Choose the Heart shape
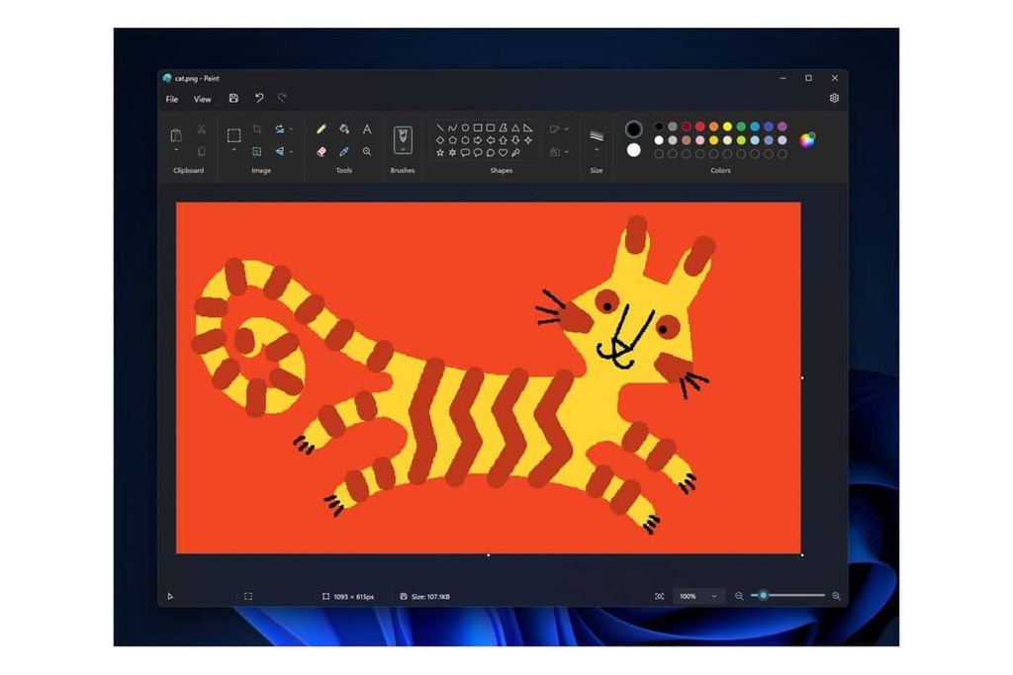The height and width of the screenshot is (675, 1013). pos(504,152)
